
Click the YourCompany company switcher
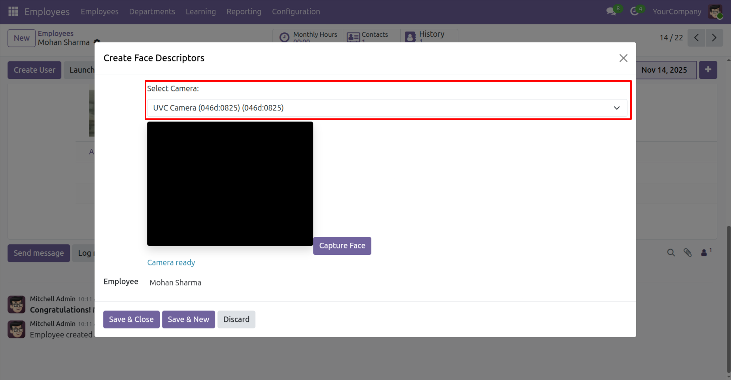tap(677, 11)
